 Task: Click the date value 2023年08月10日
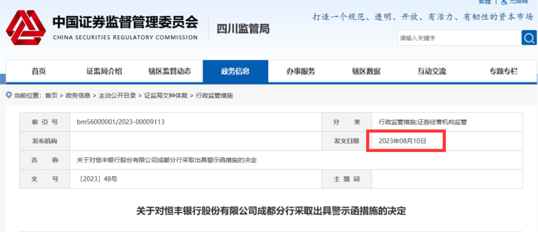tap(402, 141)
